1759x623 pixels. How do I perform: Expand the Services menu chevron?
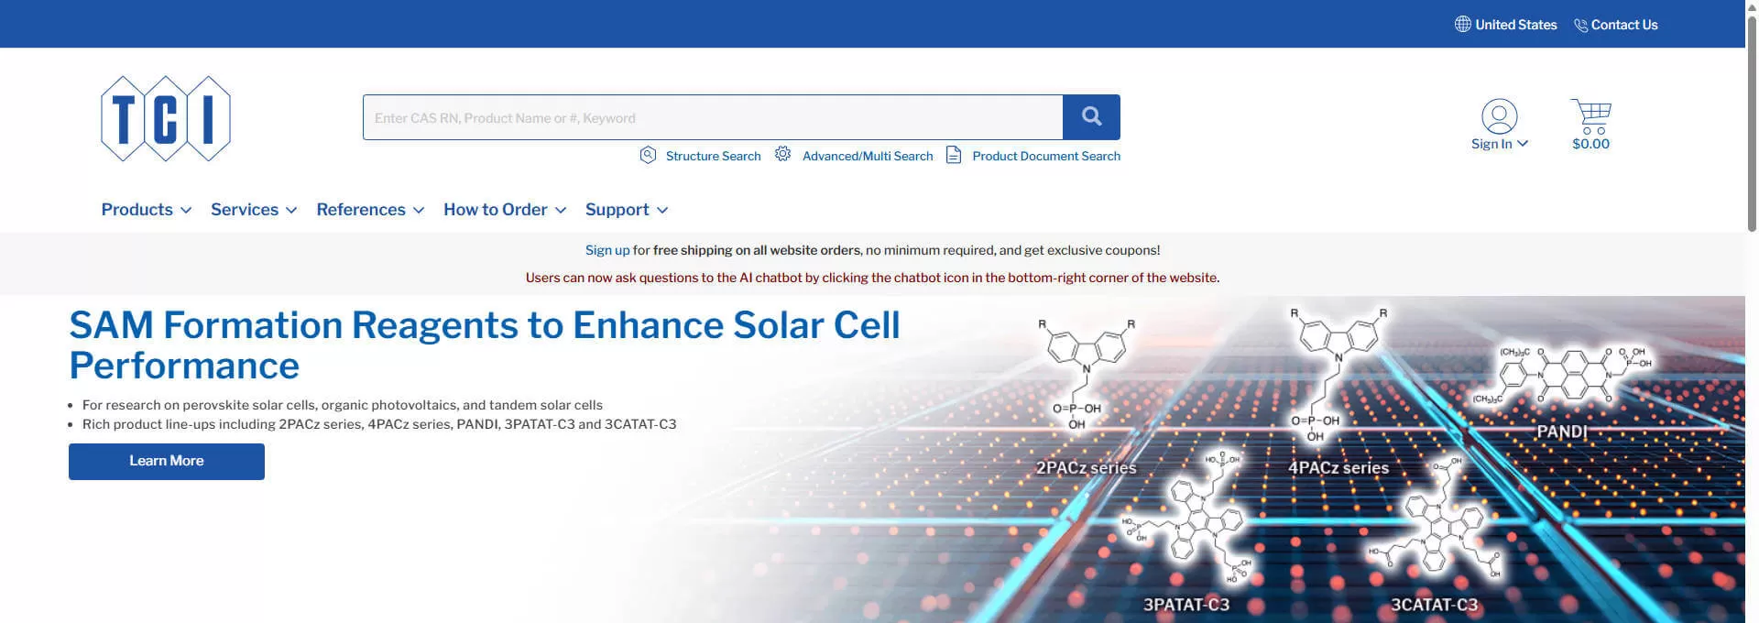[291, 210]
